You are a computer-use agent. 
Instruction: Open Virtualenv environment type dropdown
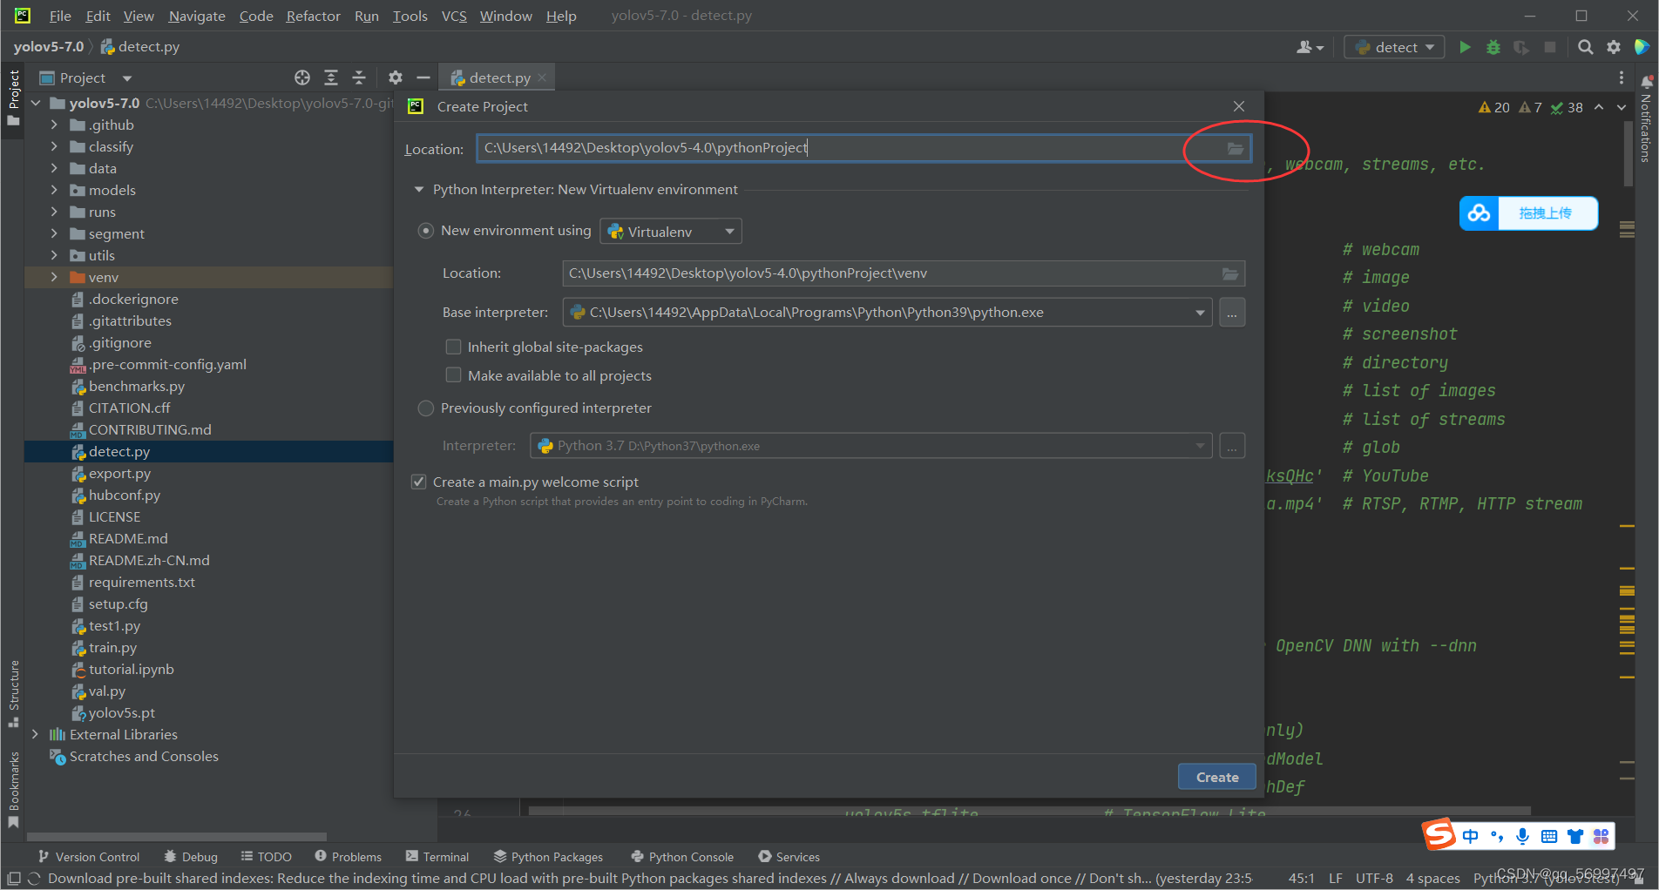671,232
